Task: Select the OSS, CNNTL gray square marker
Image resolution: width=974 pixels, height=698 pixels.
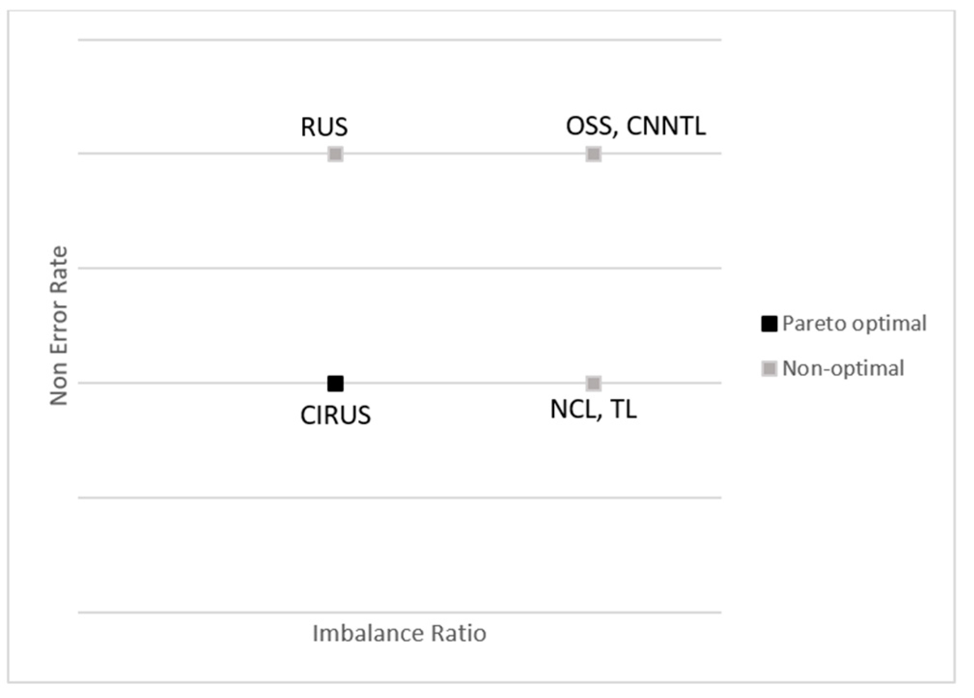Action: coord(593,154)
